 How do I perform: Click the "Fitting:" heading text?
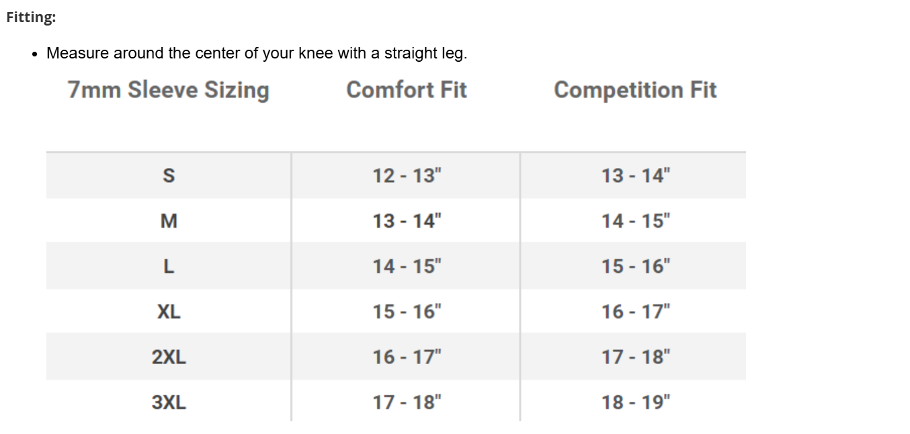point(31,18)
